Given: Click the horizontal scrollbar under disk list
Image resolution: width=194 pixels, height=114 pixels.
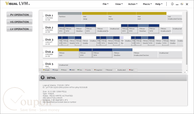Looking at the screenshot, I should tap(111, 72).
